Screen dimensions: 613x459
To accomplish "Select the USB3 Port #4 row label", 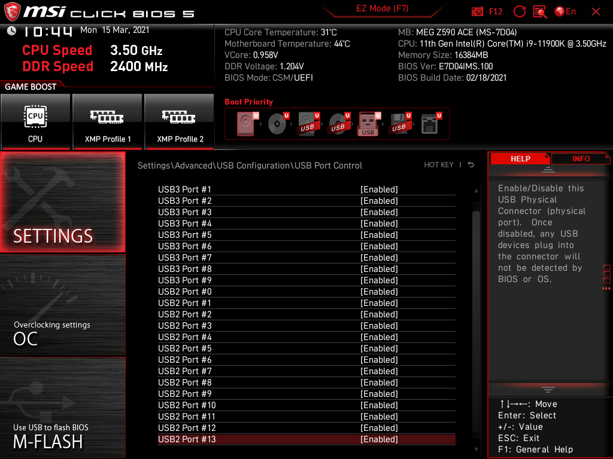I will tap(185, 224).
